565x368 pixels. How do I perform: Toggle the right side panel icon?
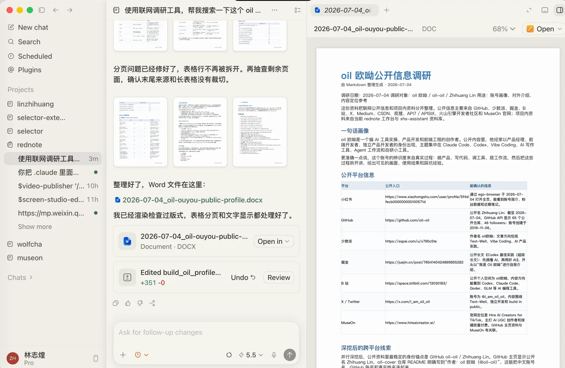click(560, 10)
